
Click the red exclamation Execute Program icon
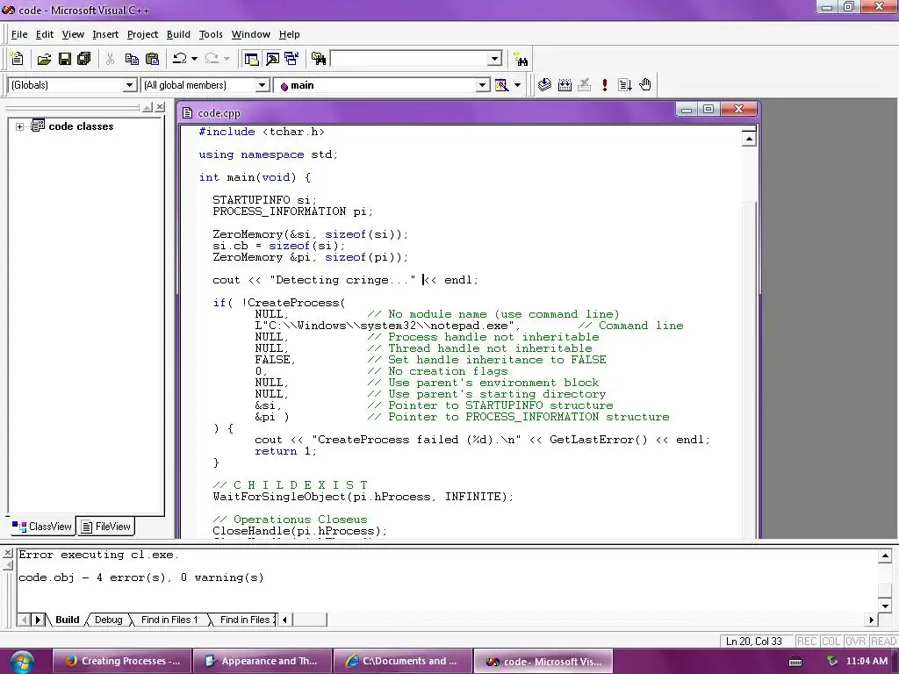tap(604, 85)
